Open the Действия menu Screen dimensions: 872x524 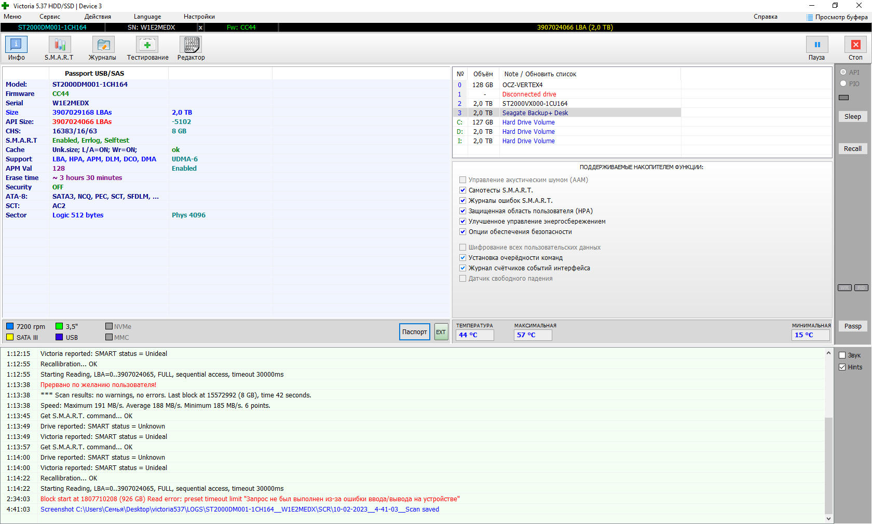(x=98, y=17)
